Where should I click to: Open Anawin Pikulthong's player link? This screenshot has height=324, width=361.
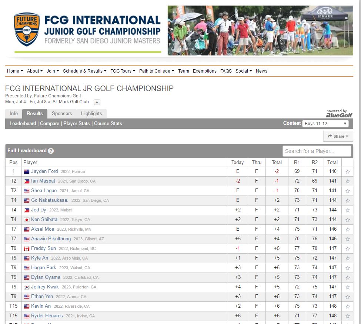click(51, 239)
